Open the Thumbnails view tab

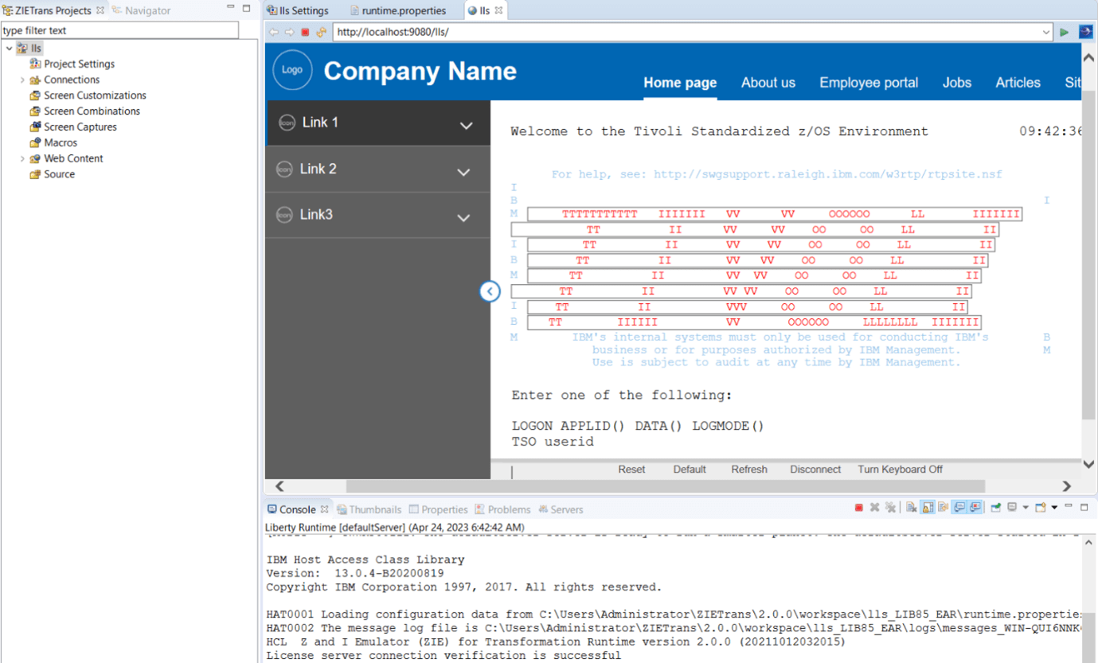pyautogui.click(x=369, y=509)
